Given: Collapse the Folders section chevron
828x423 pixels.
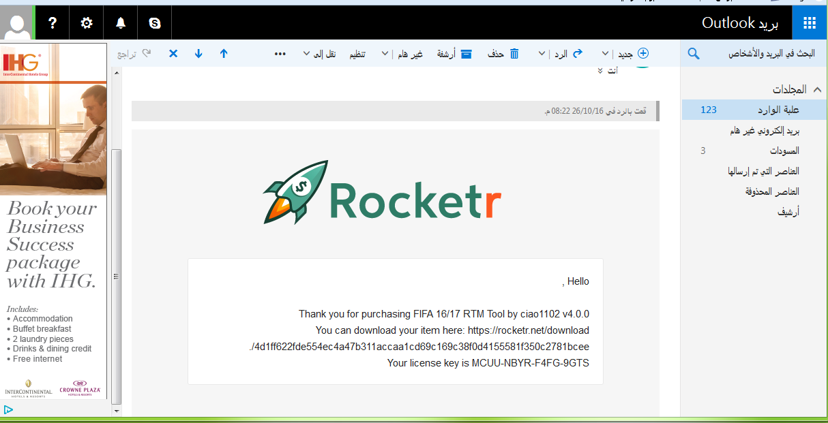Looking at the screenshot, I should tap(817, 89).
